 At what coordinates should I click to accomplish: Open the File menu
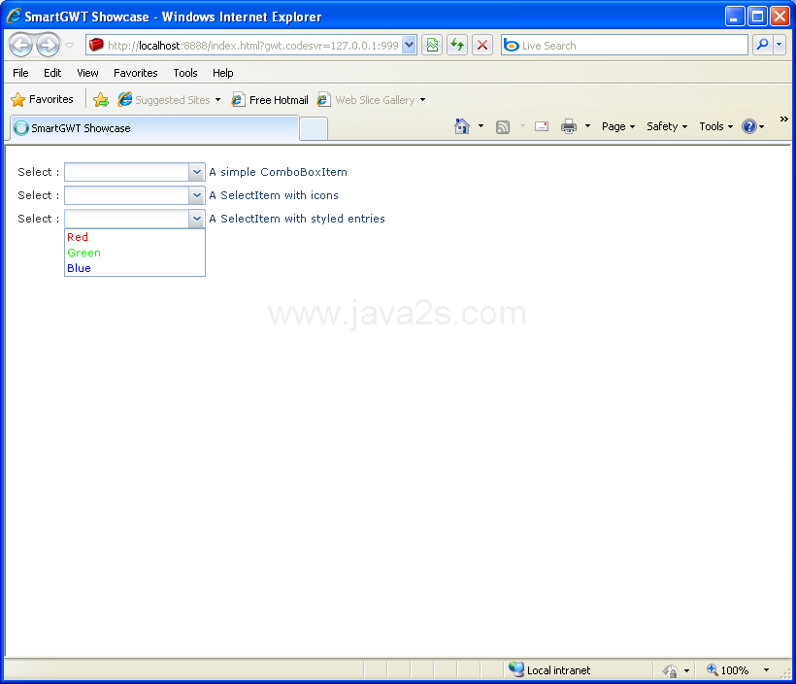(20, 73)
